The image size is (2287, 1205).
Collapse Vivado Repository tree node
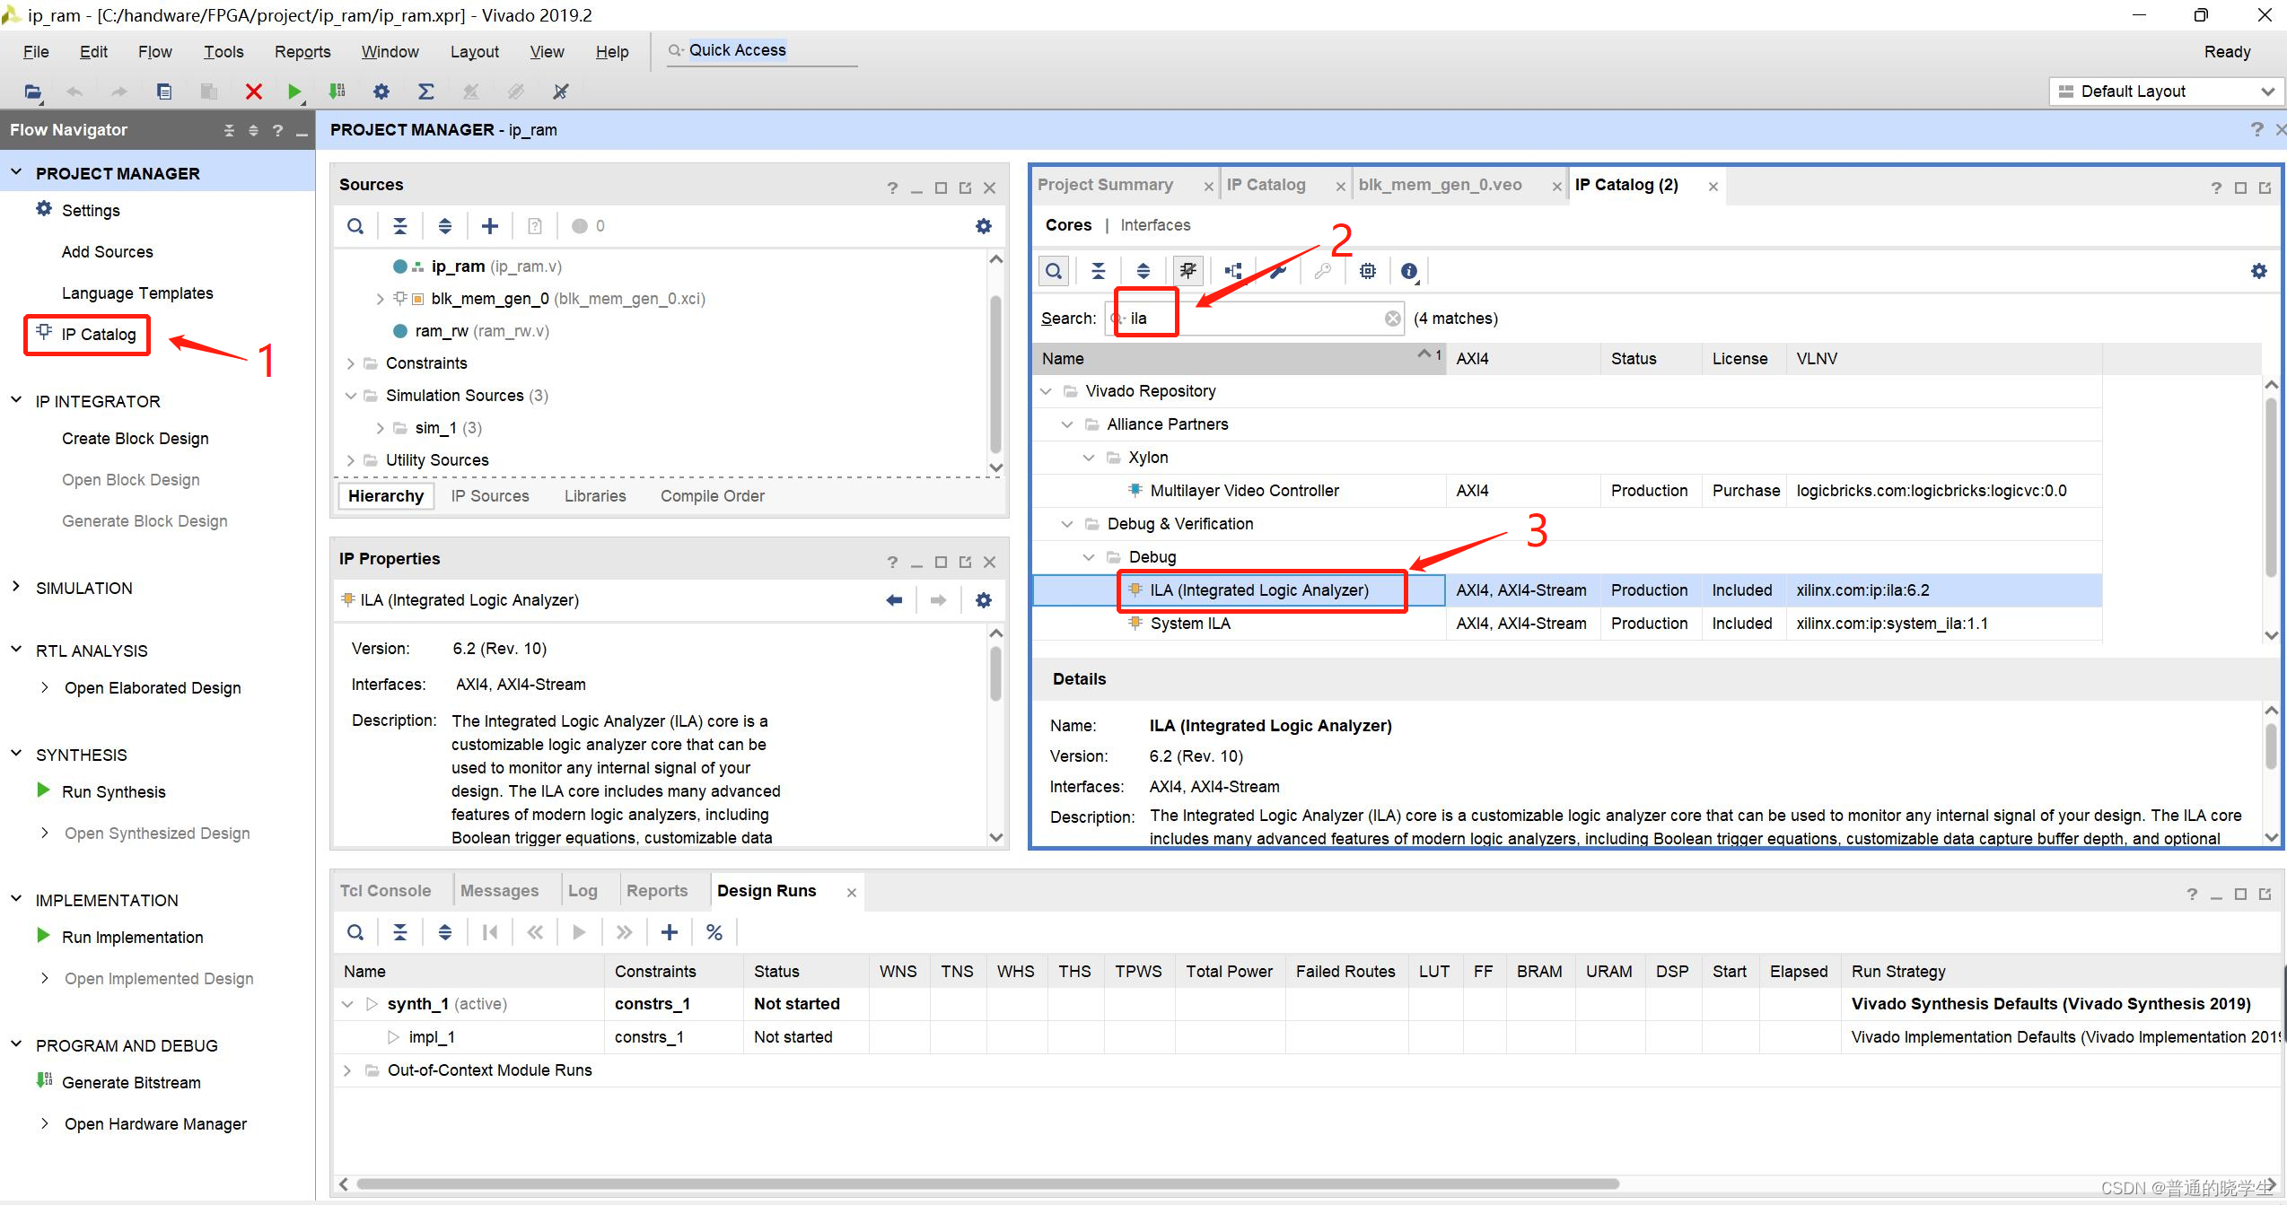[1046, 391]
